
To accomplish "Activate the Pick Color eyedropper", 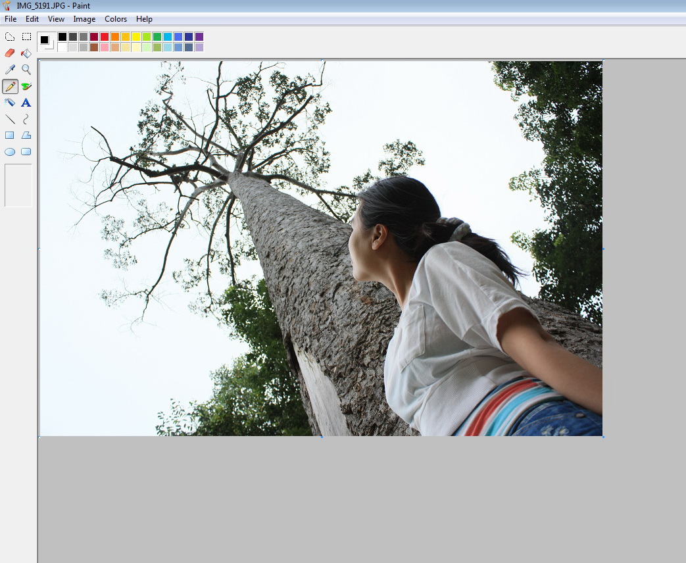I will [10, 70].
